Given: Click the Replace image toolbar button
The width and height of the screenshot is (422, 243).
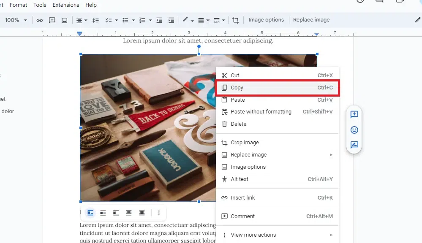Looking at the screenshot, I should (311, 20).
